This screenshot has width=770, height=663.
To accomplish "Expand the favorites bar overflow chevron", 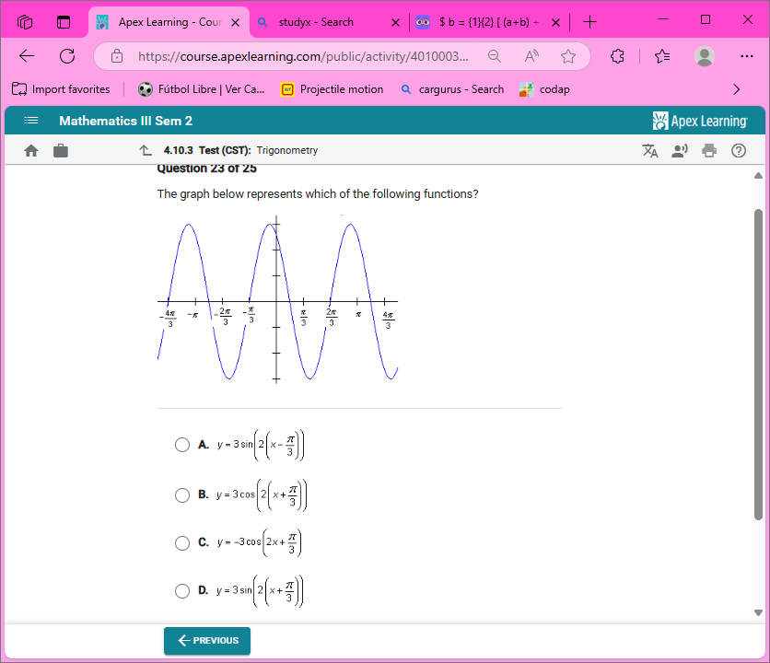I will pyautogui.click(x=736, y=89).
